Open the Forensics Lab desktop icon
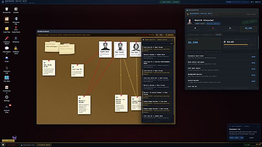 pyautogui.click(x=7, y=70)
